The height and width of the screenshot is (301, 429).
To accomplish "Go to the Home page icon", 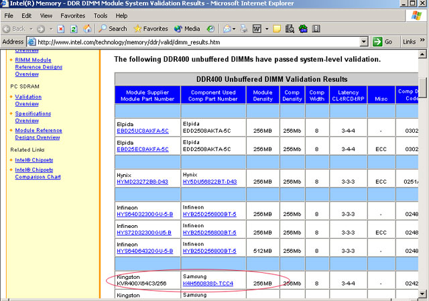I will (x=87, y=29).
